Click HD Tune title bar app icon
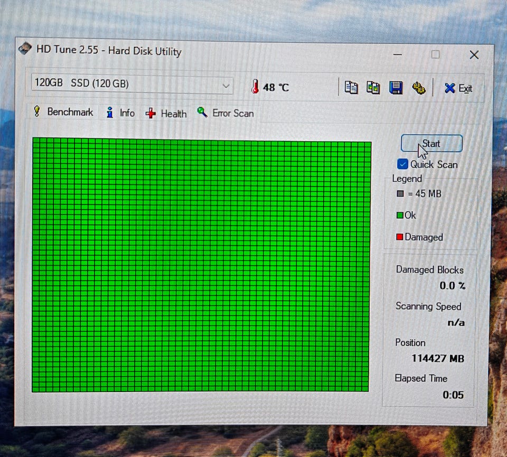507x457 pixels. tap(25, 49)
